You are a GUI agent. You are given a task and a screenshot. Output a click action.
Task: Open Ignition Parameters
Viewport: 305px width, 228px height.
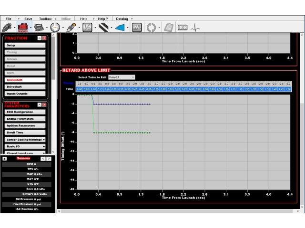tap(25, 125)
